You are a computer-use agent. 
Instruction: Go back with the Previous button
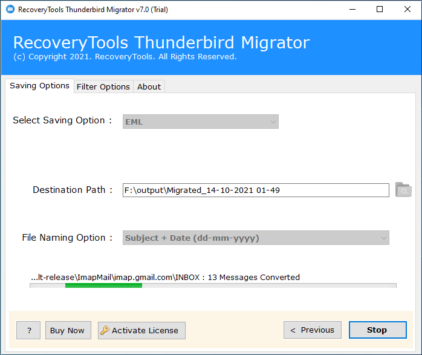(313, 330)
